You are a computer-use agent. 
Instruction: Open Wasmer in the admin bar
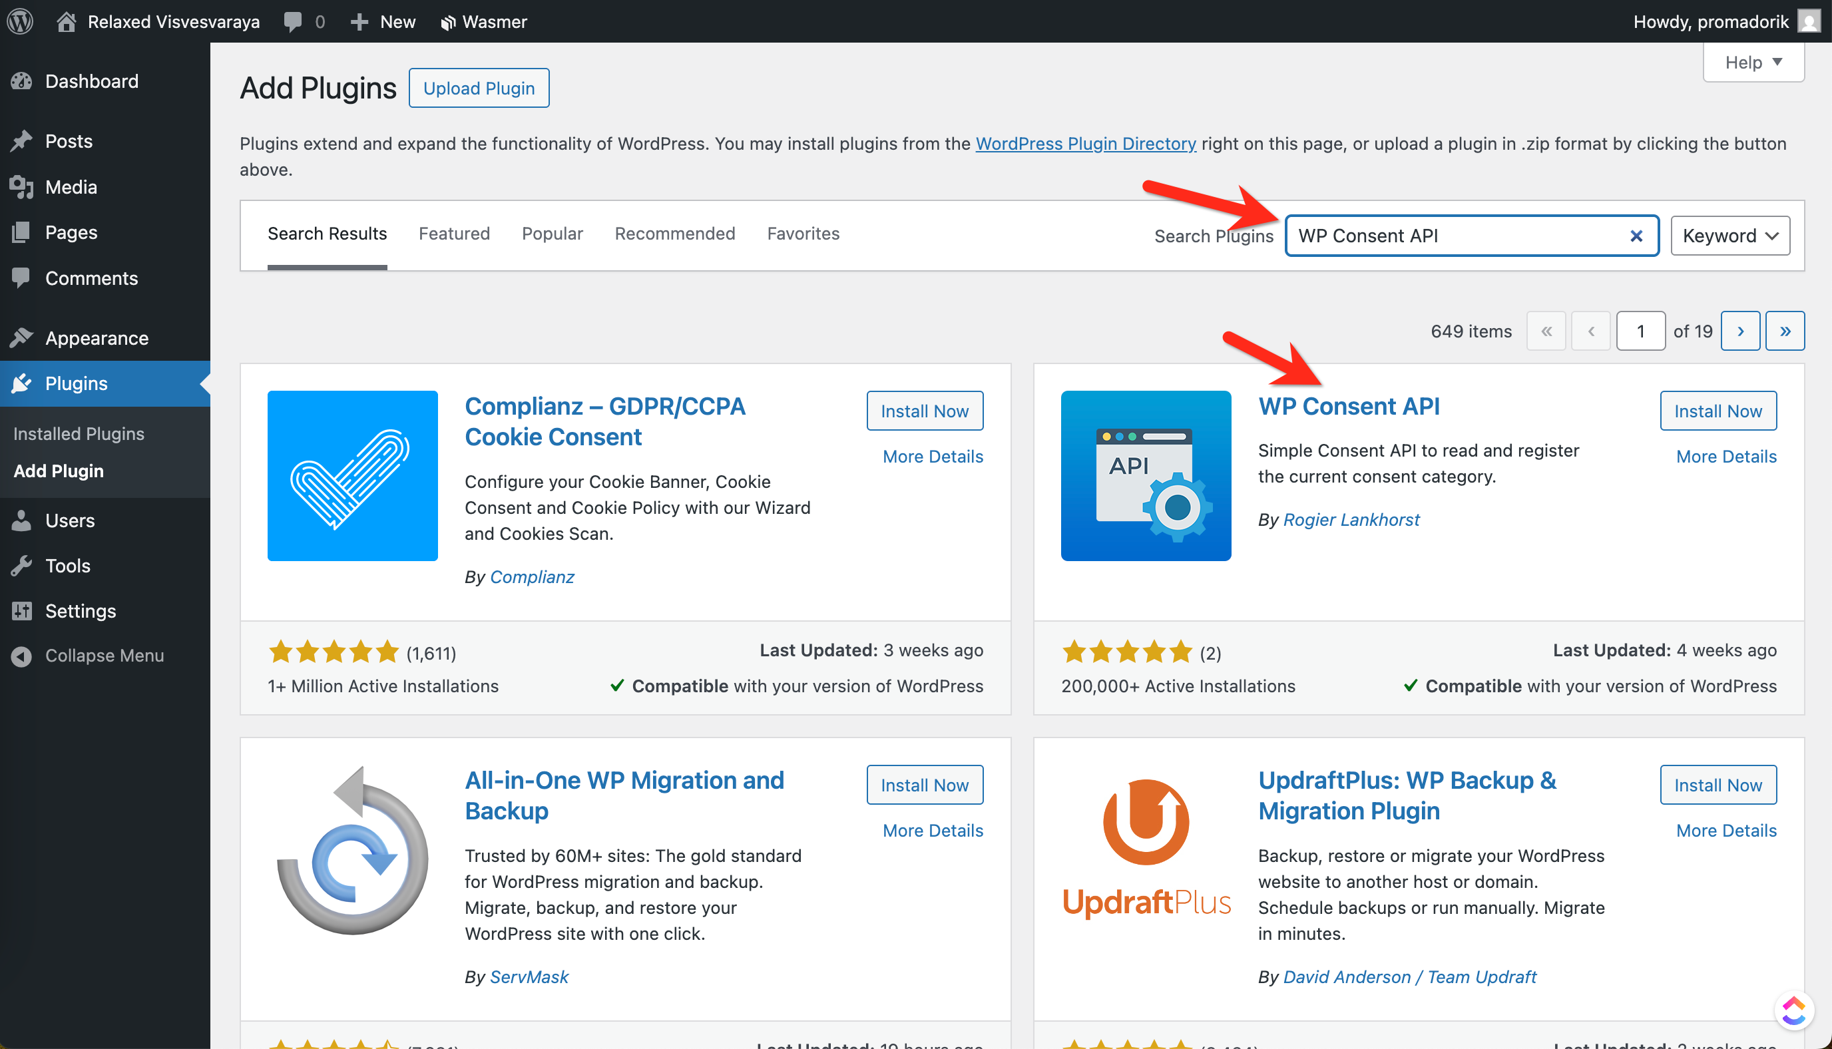click(x=483, y=21)
